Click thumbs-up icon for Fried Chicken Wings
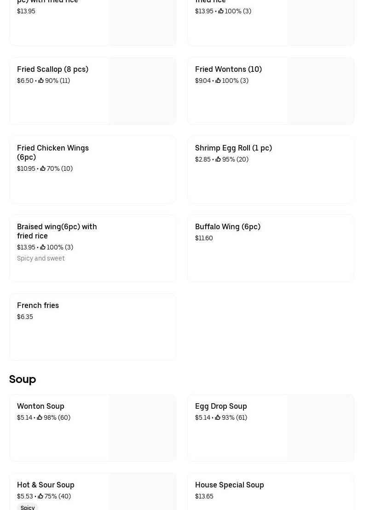 [x=43, y=168]
